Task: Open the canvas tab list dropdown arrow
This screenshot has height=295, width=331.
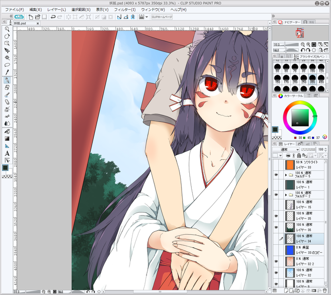Action: click(x=270, y=23)
